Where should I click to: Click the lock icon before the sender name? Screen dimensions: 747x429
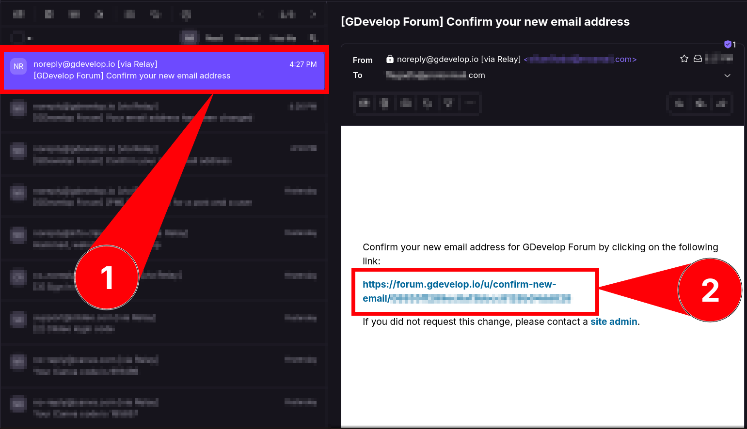(390, 59)
